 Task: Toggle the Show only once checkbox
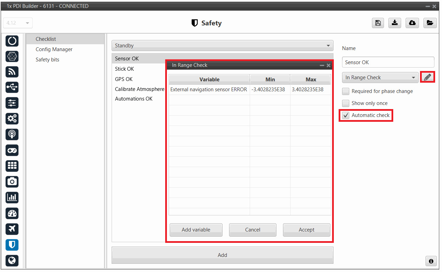(x=346, y=103)
